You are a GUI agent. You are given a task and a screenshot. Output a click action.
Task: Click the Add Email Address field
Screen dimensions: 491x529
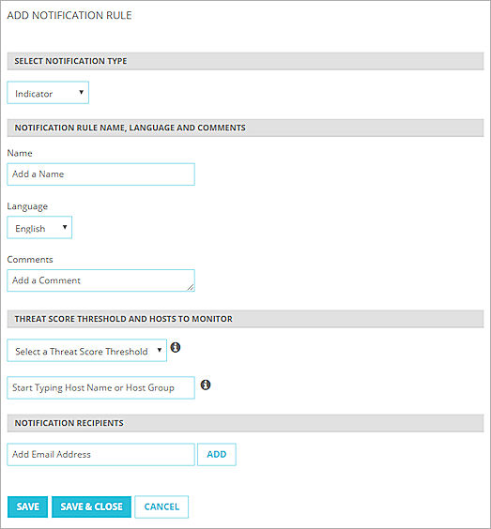[101, 455]
